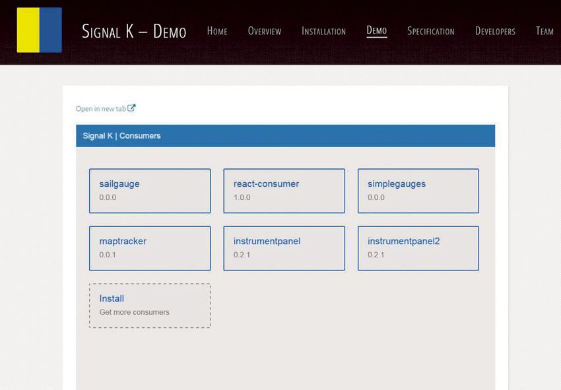561x390 pixels.
Task: Open the Team menu item
Action: 544,31
